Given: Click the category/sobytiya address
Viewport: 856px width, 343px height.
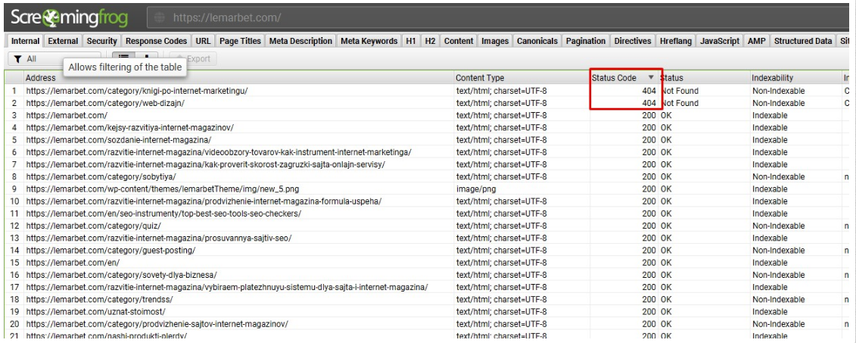Looking at the screenshot, I should pos(101,177).
